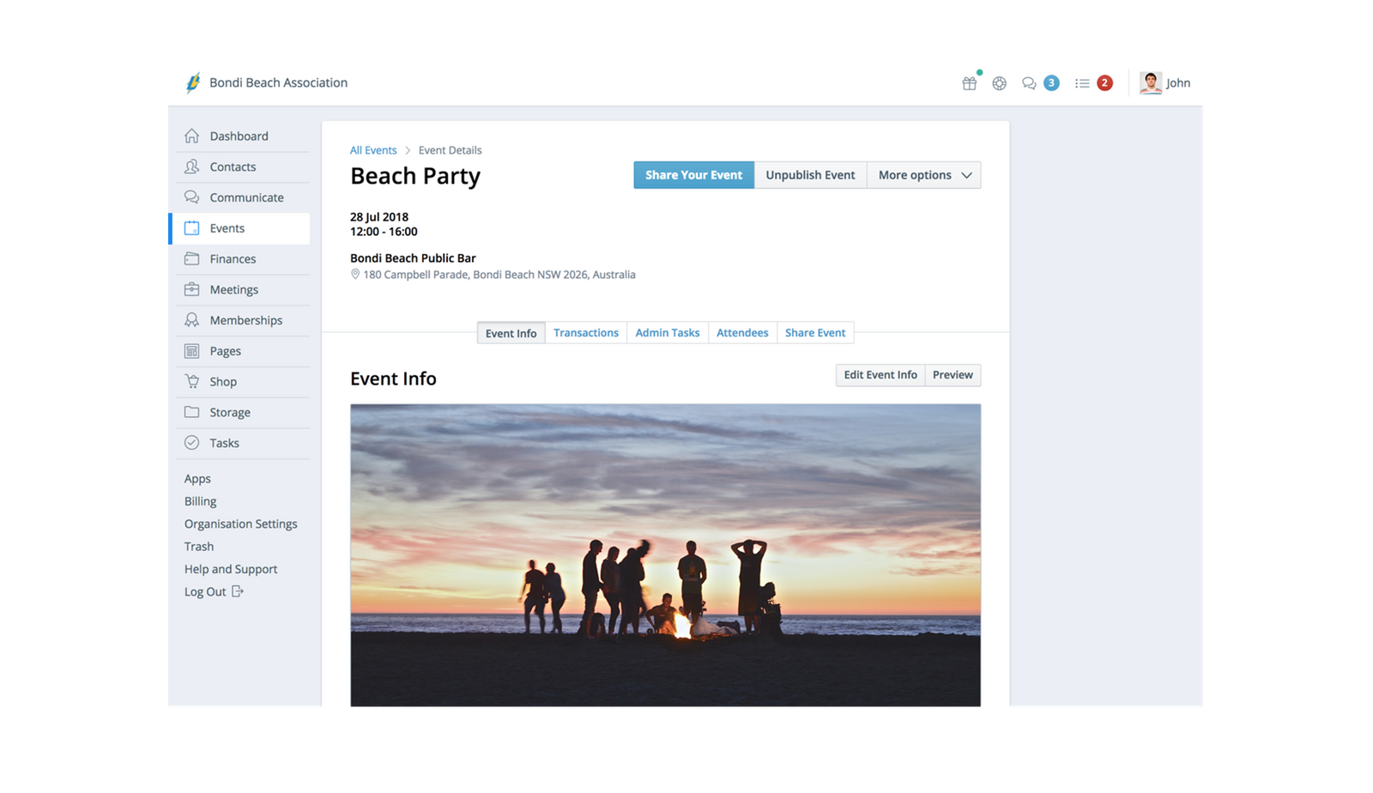Screen dimensions: 1373x793
Task: Click the Meetings briefcase icon
Action: (x=192, y=289)
